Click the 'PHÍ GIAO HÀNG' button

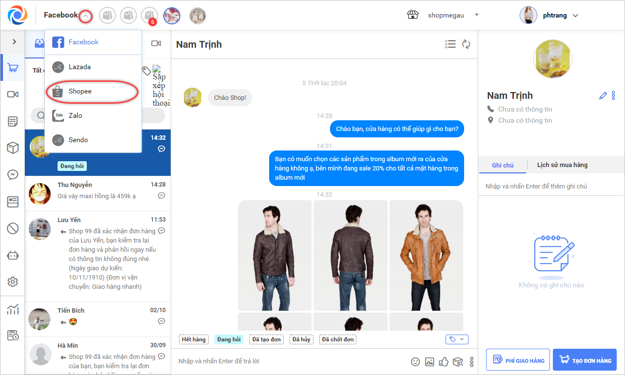point(518,360)
